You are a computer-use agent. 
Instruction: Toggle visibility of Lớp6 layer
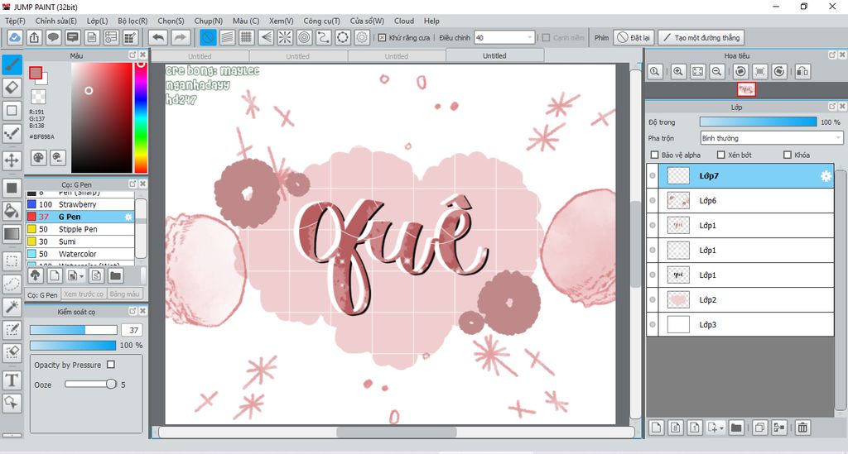pos(653,201)
